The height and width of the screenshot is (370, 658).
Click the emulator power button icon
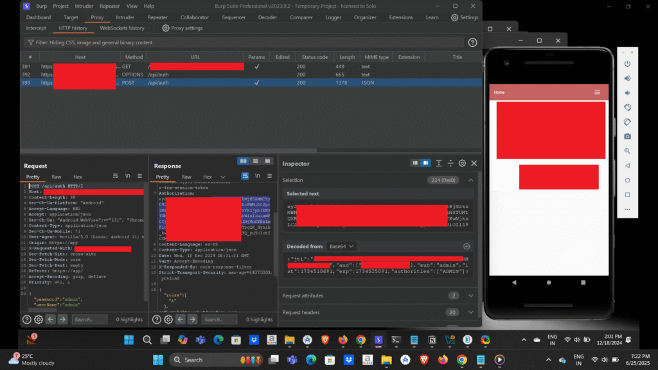(627, 64)
